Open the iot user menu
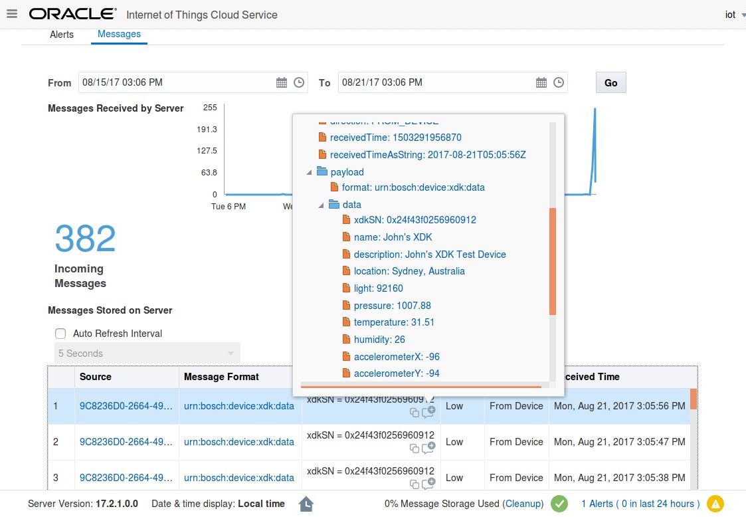The height and width of the screenshot is (517, 746). point(732,15)
